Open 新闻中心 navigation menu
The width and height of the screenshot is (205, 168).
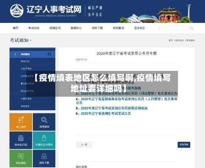76,28
